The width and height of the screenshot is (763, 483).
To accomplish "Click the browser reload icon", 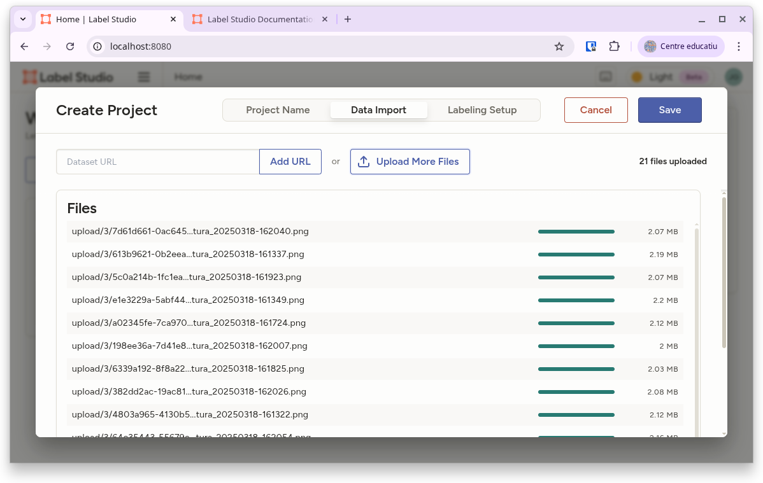I will pyautogui.click(x=71, y=46).
